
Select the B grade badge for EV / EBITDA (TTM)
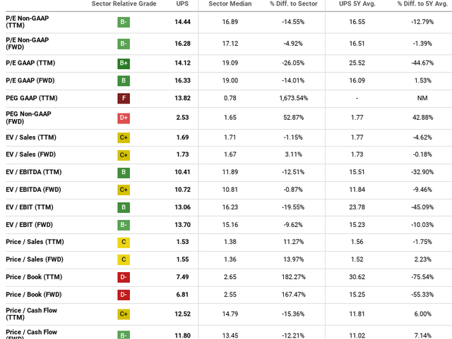(124, 171)
